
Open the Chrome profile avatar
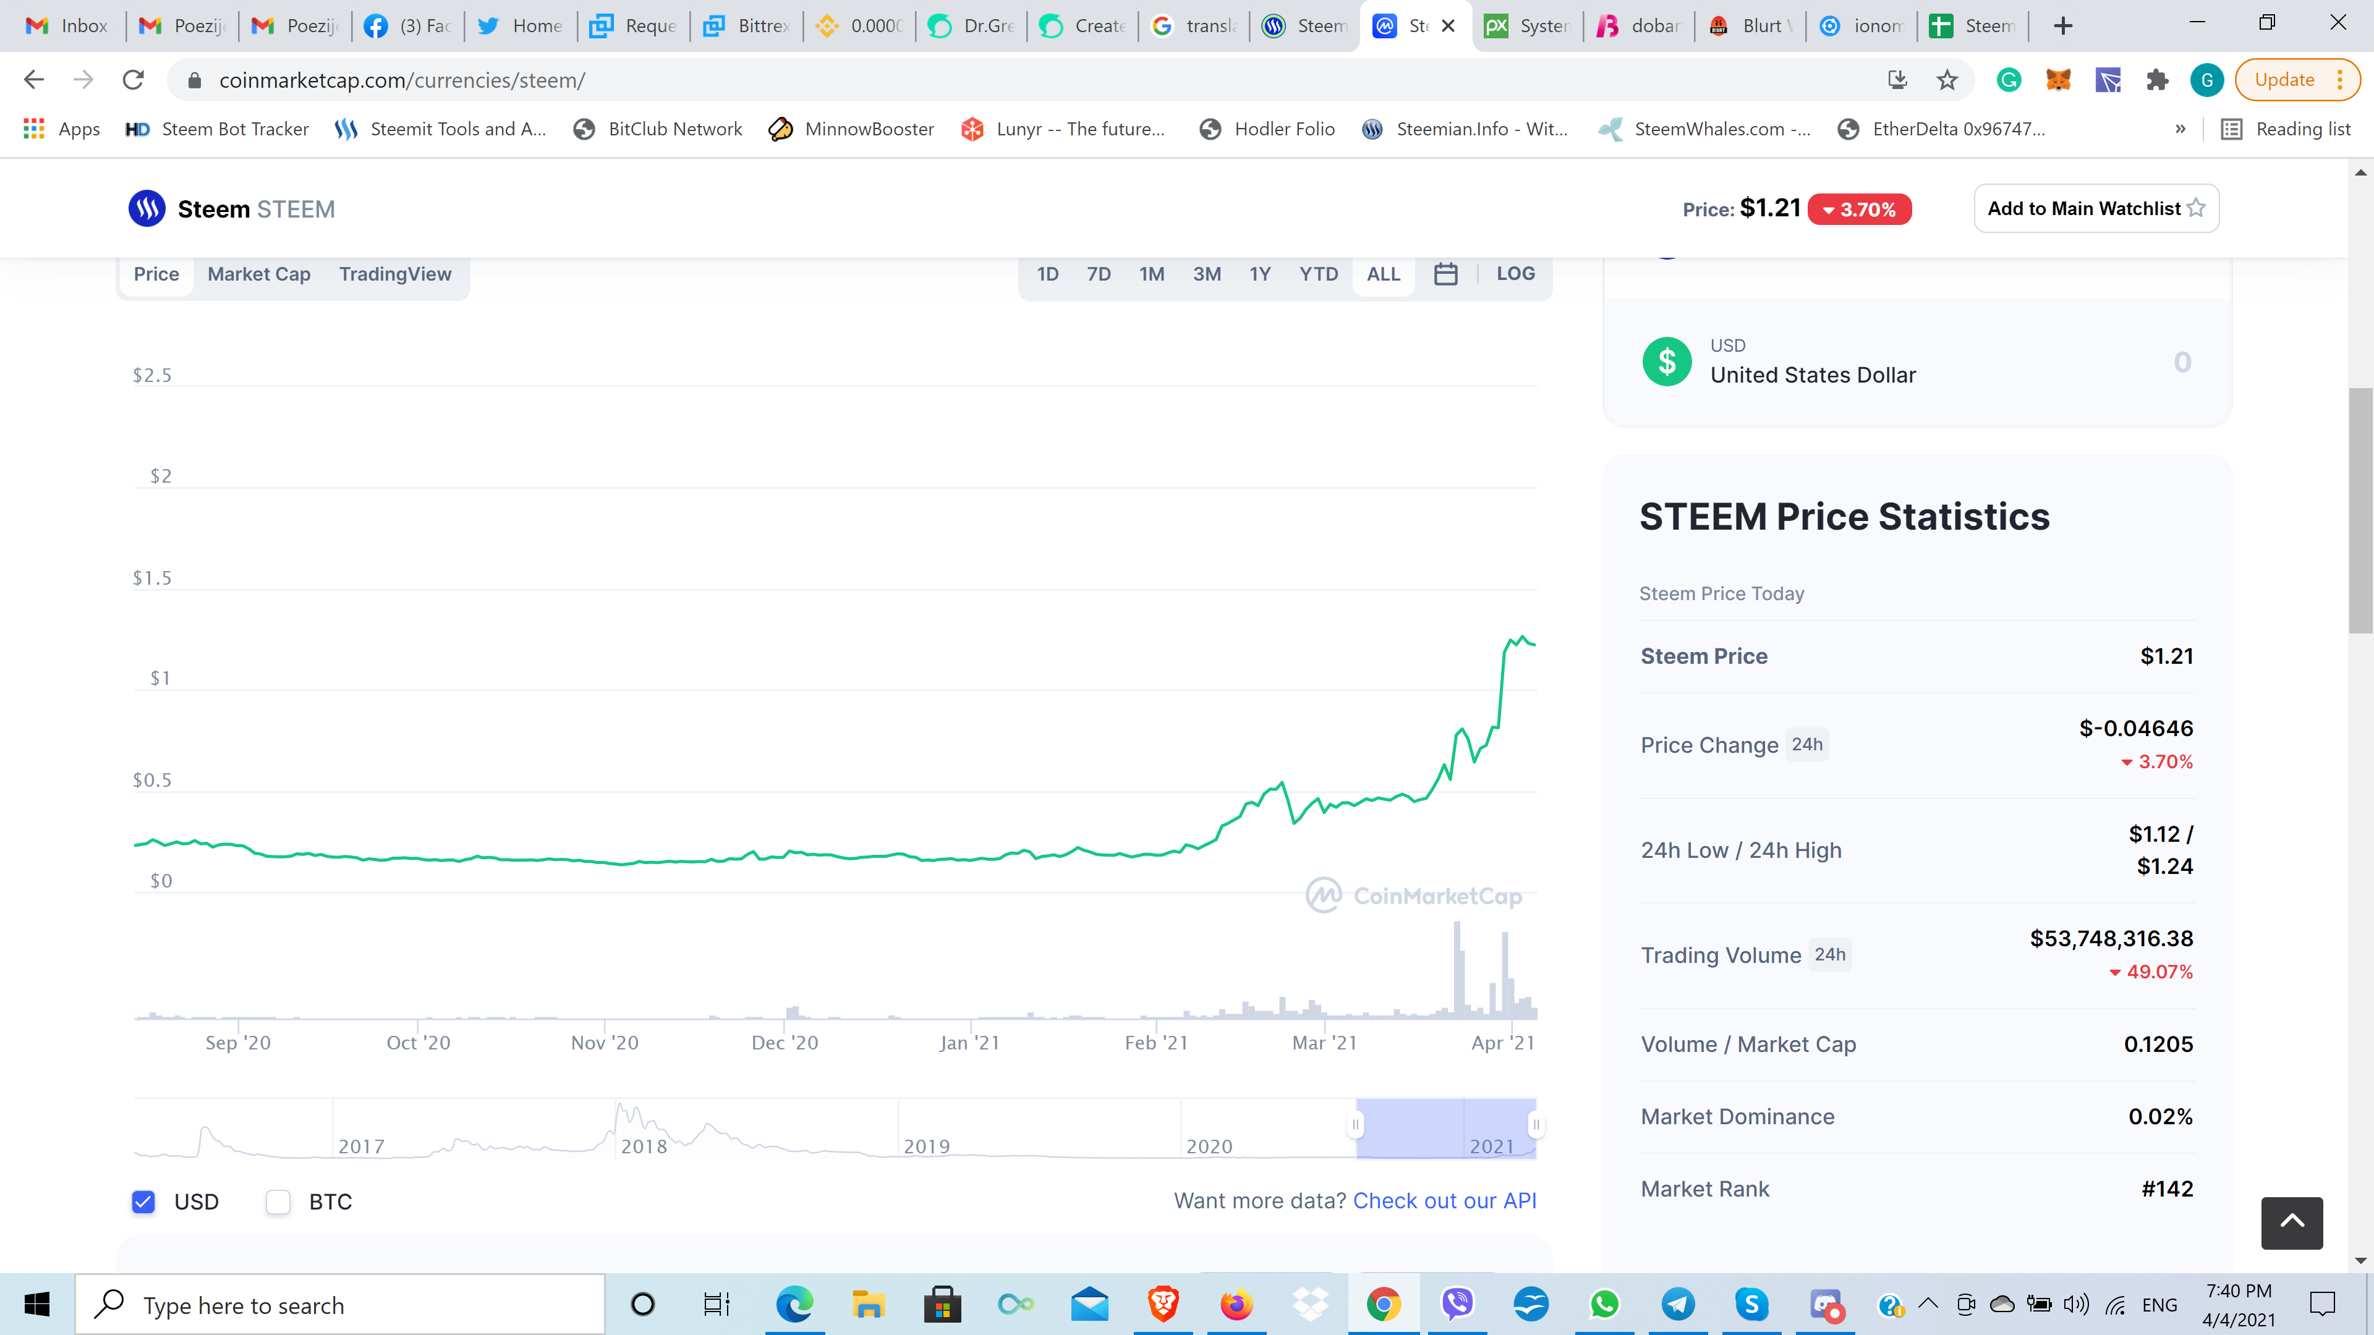coord(2206,80)
